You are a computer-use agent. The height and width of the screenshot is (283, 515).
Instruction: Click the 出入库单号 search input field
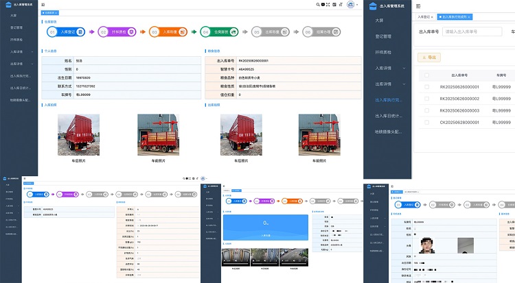(x=472, y=32)
